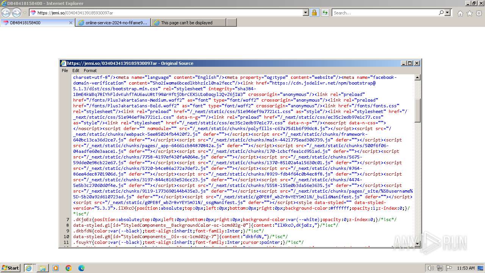View the security lock icon report
The width and height of the screenshot is (485, 273).
[314, 13]
